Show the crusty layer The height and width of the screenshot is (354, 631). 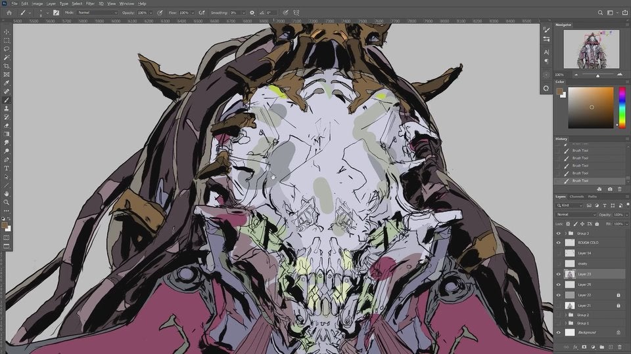coord(558,264)
